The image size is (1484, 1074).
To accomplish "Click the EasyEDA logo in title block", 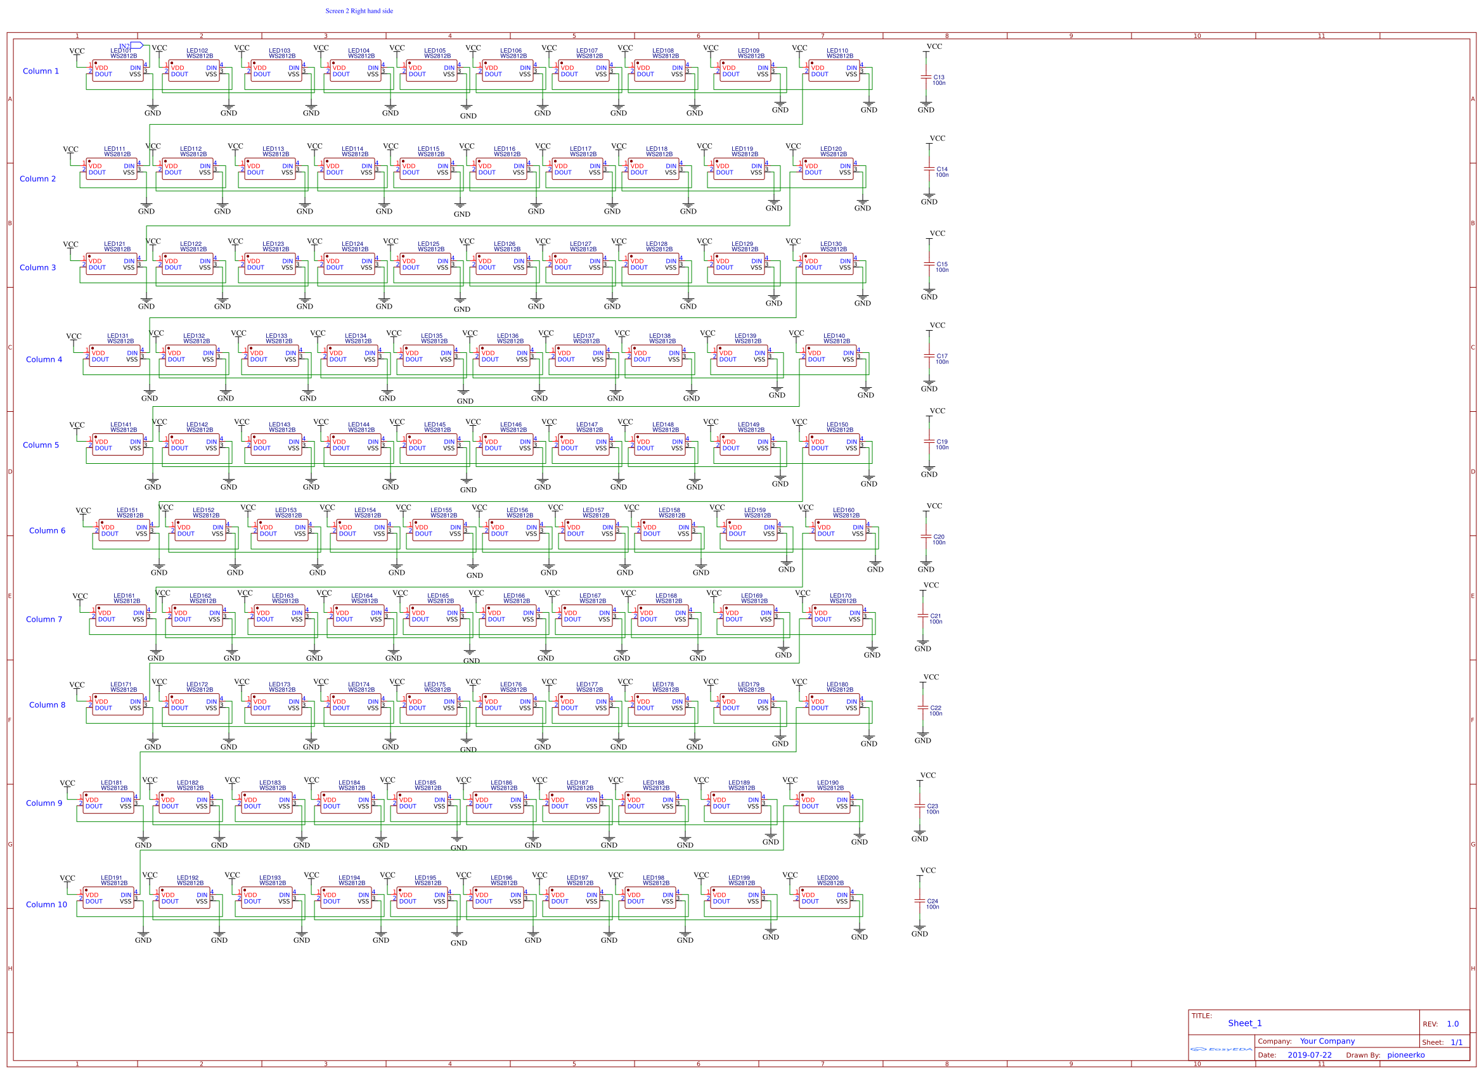I will click(x=1220, y=1049).
